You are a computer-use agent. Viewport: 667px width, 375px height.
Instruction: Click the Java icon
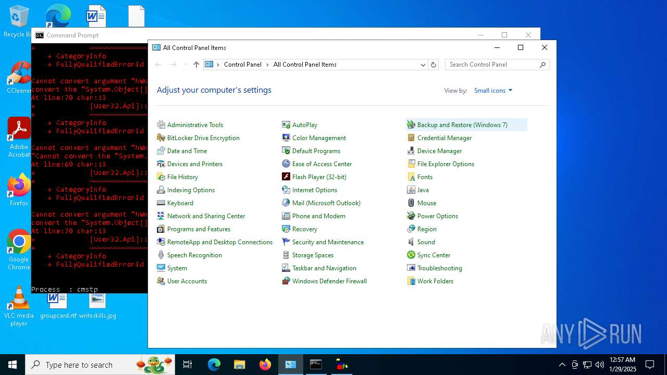click(x=411, y=190)
